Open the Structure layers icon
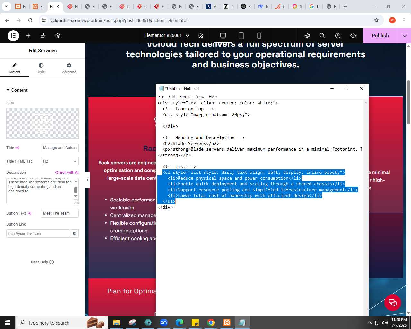 [58, 36]
